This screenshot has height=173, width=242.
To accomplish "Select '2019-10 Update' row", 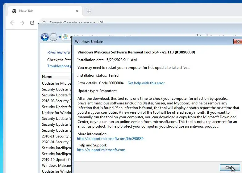I will [x=56, y=160].
